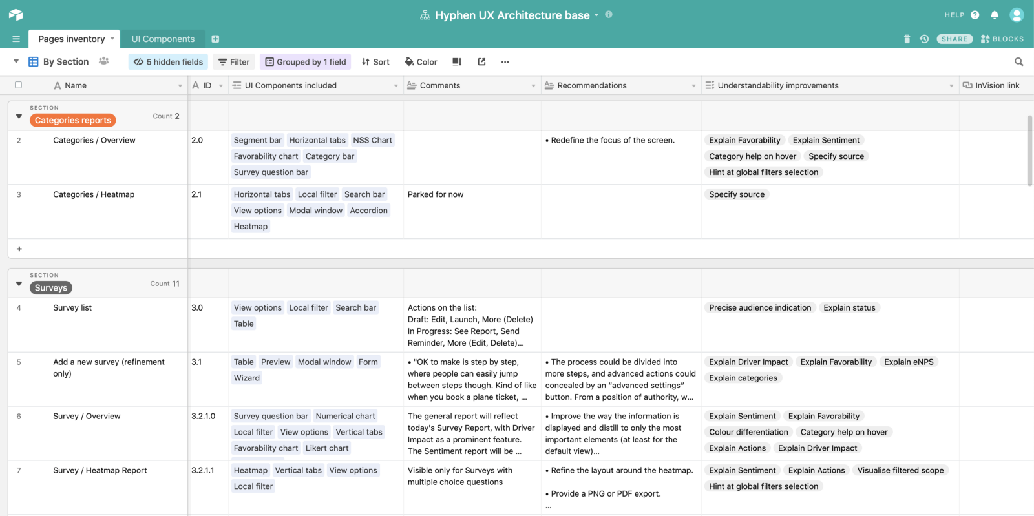1034x516 pixels.
Task: Open the ID column dropdown arrow
Action: point(220,85)
